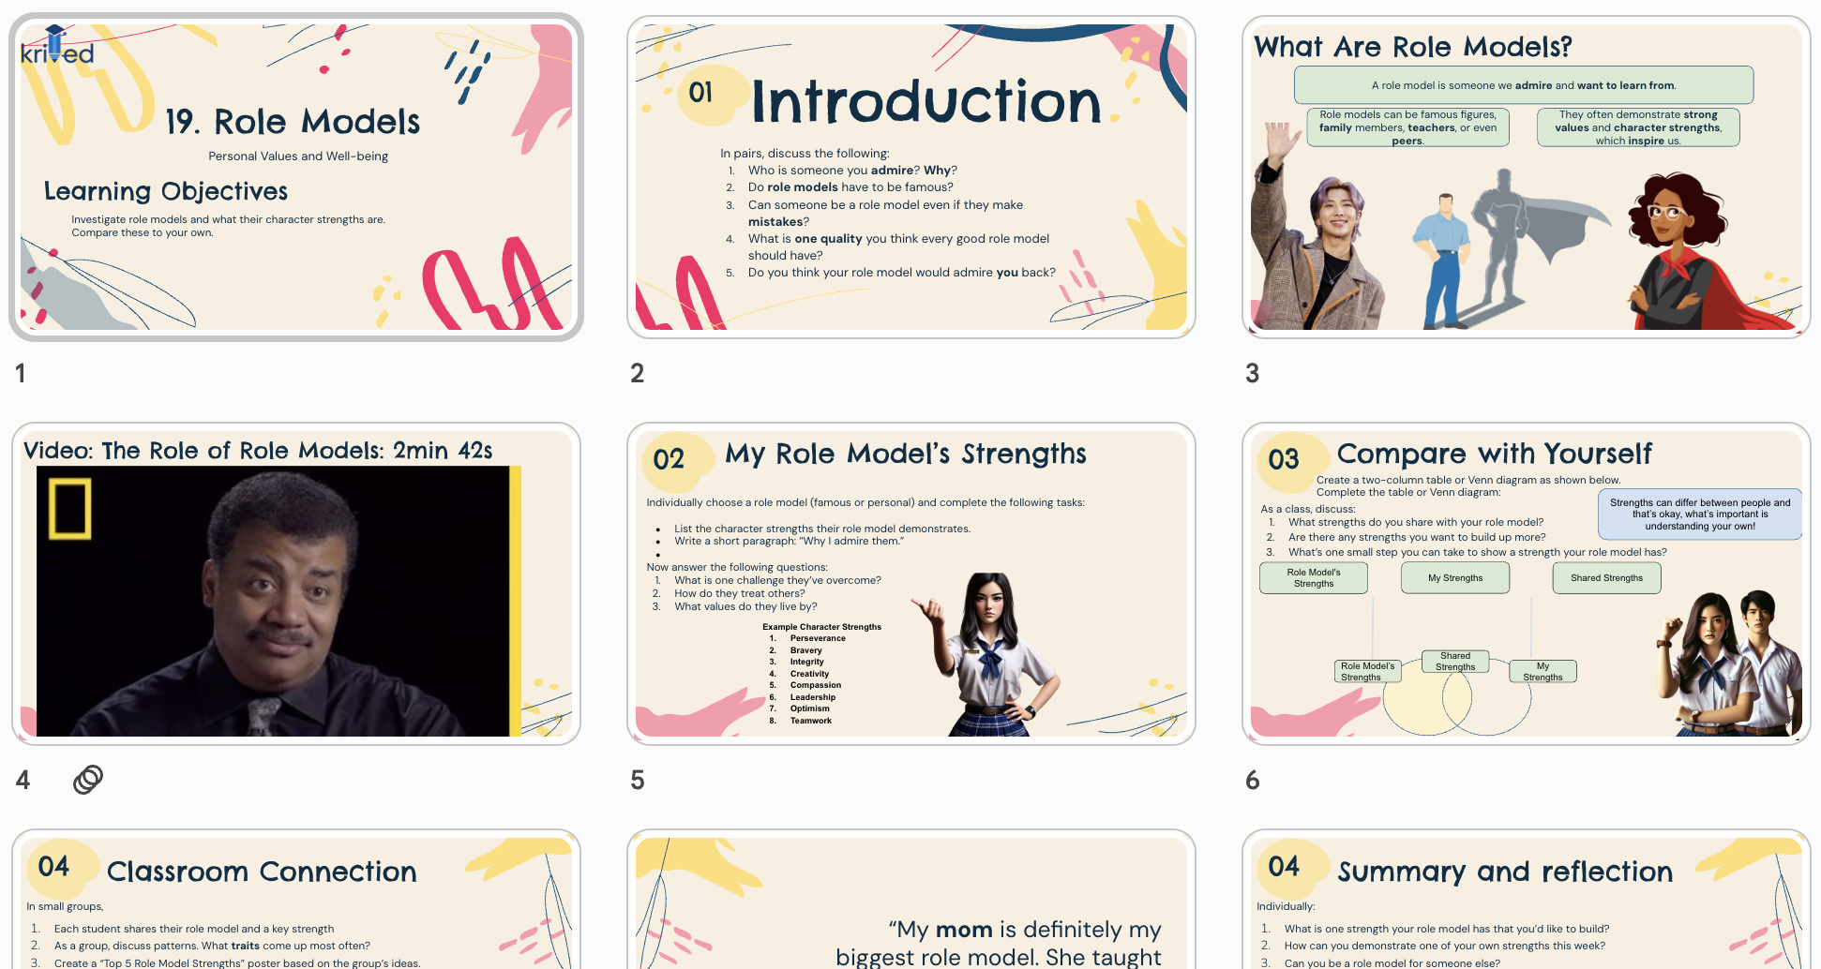Select the 'My mom' quote slide
The height and width of the screenshot is (969, 1821).
(x=911, y=900)
